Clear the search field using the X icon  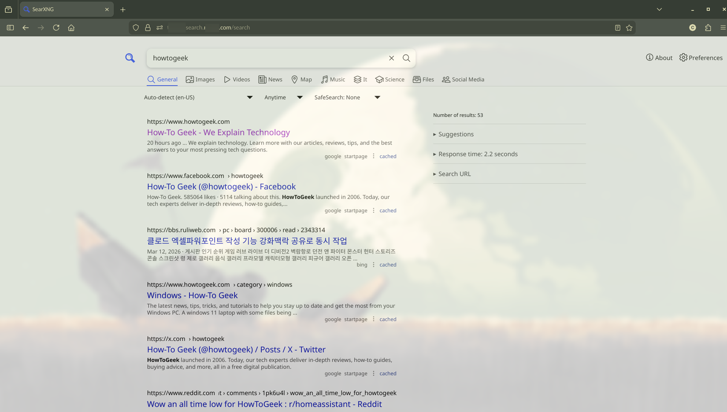point(391,58)
